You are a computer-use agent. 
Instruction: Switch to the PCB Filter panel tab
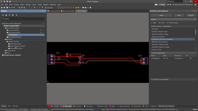15,106
